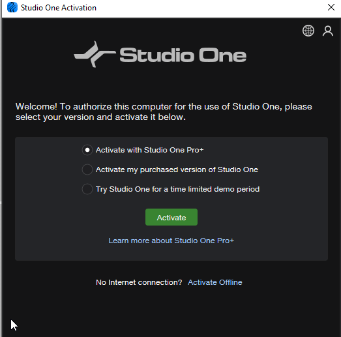Choose the time limited demo period option
The width and height of the screenshot is (341, 337).
(87, 189)
